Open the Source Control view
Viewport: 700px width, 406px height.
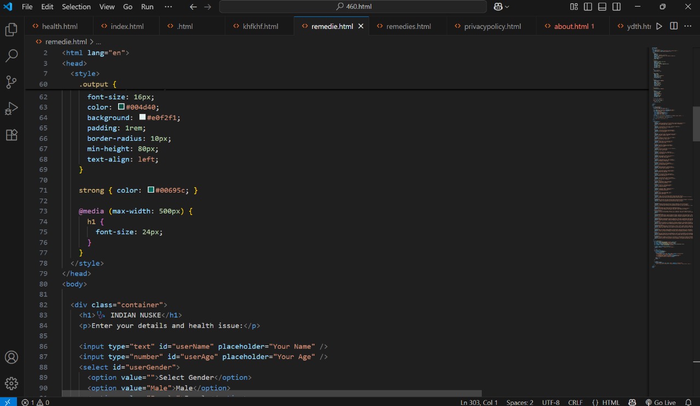11,82
